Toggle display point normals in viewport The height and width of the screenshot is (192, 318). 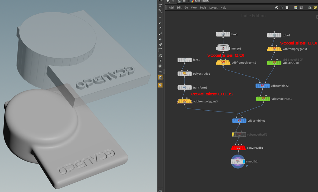pyautogui.click(x=160, y=23)
